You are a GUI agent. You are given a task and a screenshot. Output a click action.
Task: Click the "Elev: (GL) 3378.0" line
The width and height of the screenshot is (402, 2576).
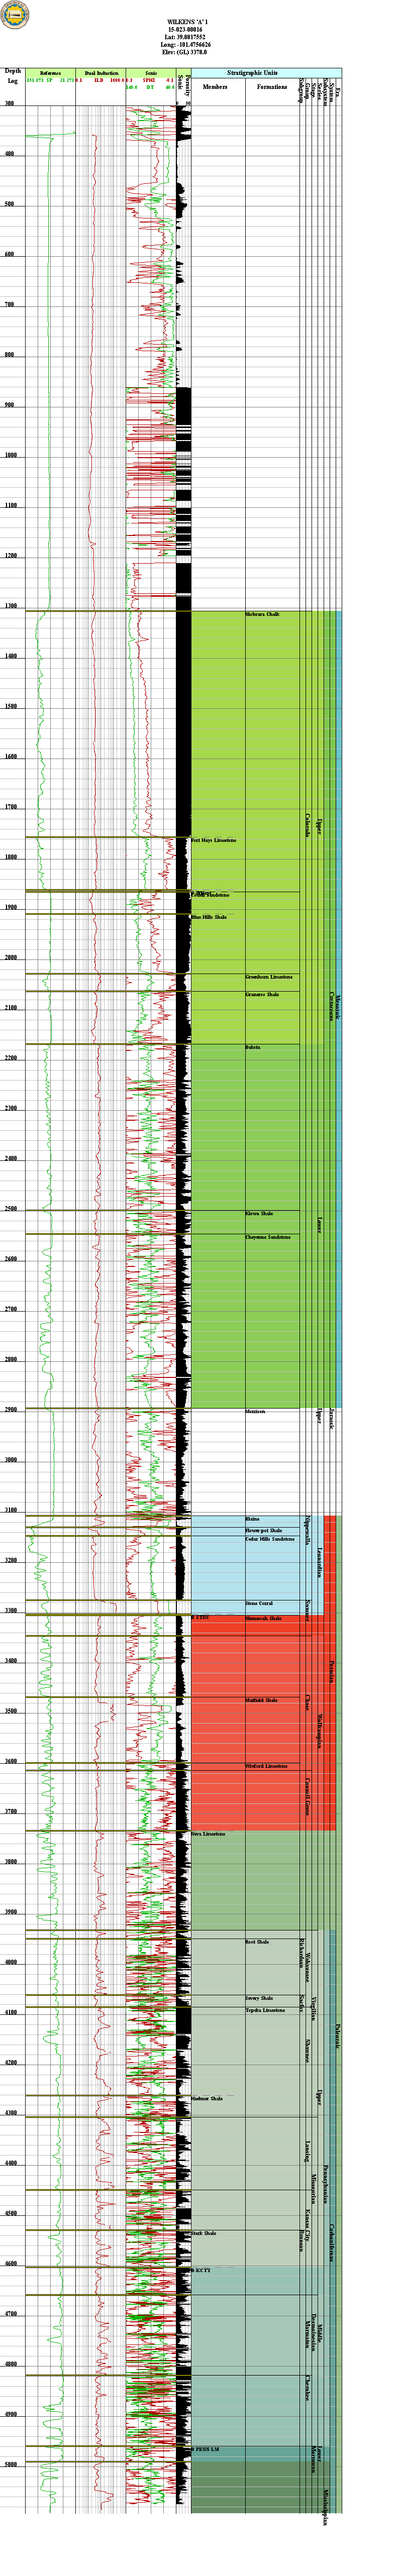click(187, 52)
